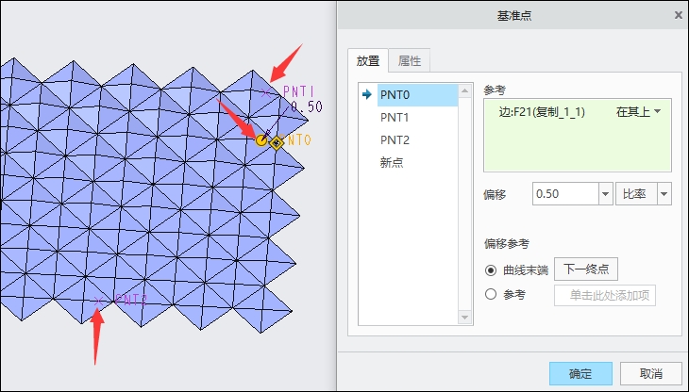Click the blue arrow beside PNT0
Screen dimensions: 689x392
point(367,94)
